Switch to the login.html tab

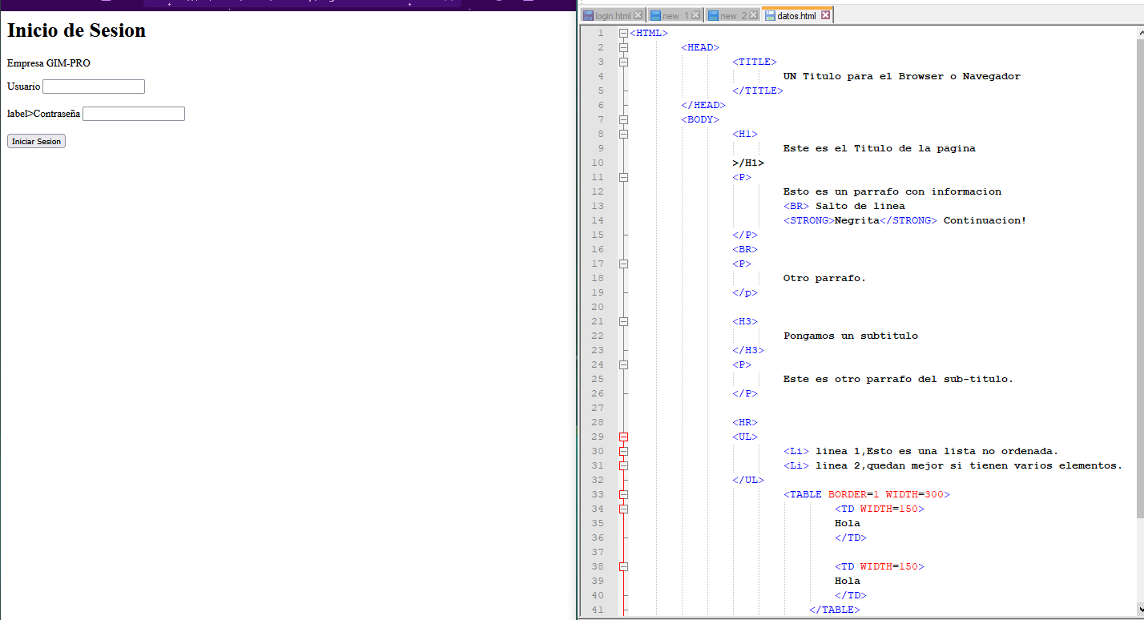(x=613, y=15)
